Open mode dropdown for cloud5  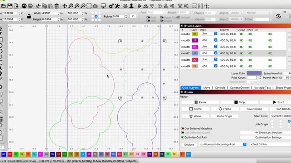pos(216,40)
